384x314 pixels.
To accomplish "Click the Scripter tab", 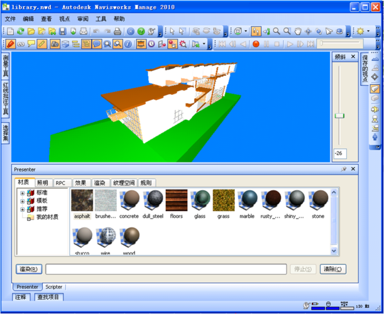I will [x=54, y=287].
